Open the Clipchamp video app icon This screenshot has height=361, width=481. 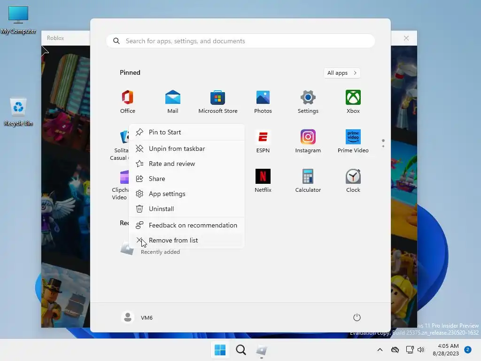tap(124, 177)
